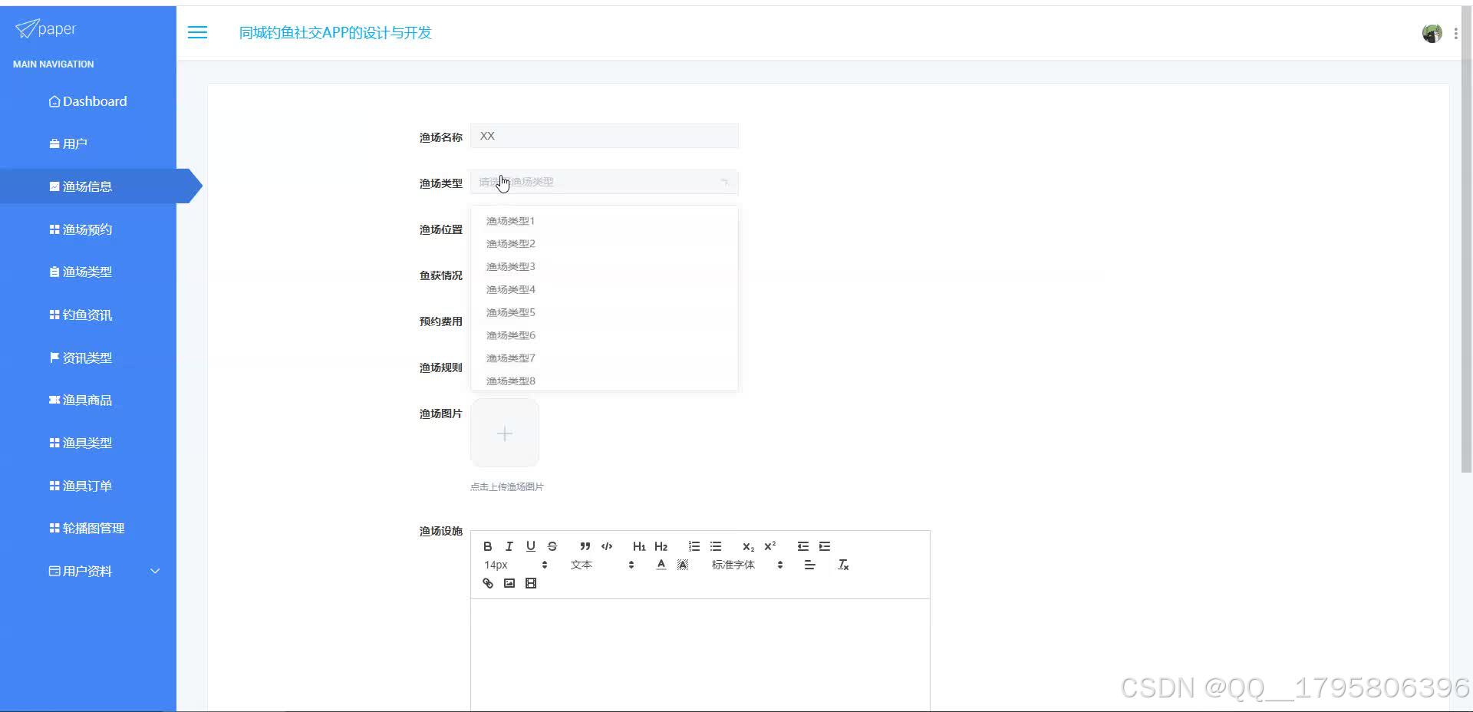The height and width of the screenshot is (712, 1473).
Task: Apply Heading 1 style
Action: pyautogui.click(x=639, y=546)
